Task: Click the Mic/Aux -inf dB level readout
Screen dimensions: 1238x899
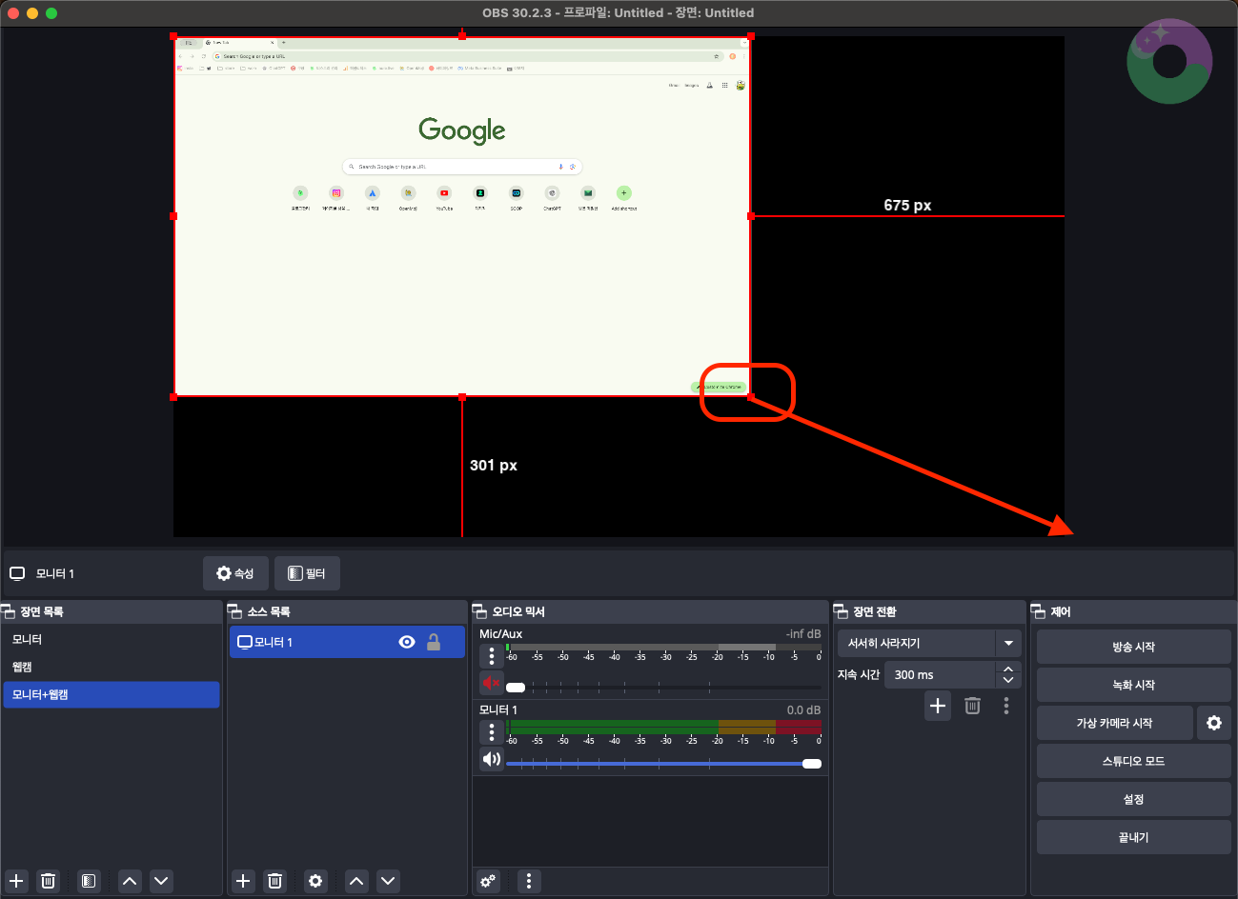Action: pos(803,633)
